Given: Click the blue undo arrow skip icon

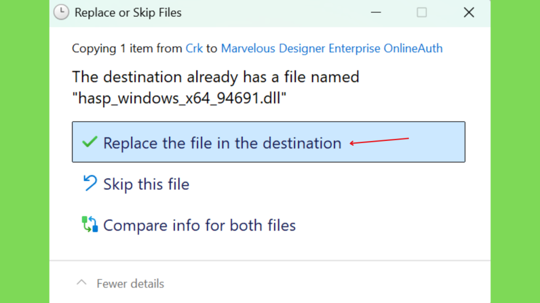Looking at the screenshot, I should 90,183.
